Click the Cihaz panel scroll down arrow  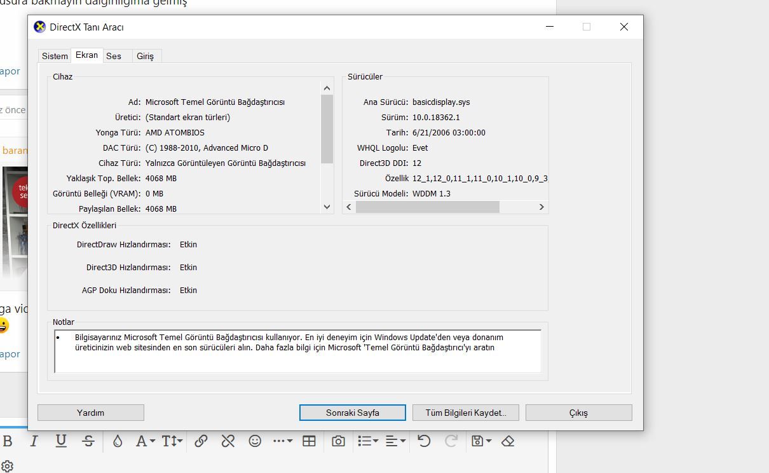[x=327, y=207]
